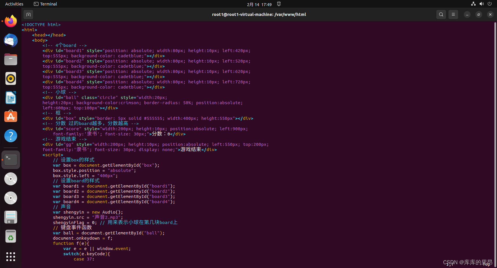
Task: Place the cursor on the '<body>' tag
Action: click(x=40, y=40)
